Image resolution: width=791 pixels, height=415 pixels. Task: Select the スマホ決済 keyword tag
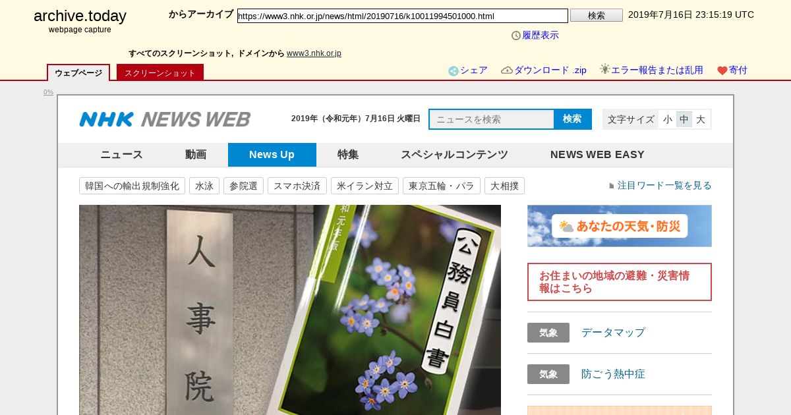pyautogui.click(x=297, y=186)
